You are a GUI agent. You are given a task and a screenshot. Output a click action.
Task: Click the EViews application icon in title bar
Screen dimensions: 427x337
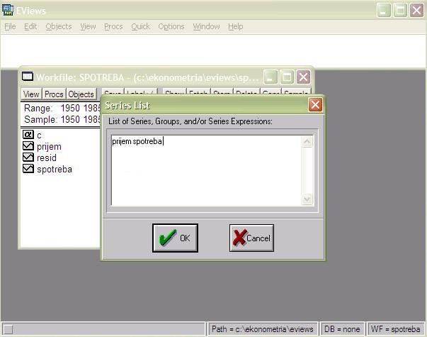click(8, 10)
